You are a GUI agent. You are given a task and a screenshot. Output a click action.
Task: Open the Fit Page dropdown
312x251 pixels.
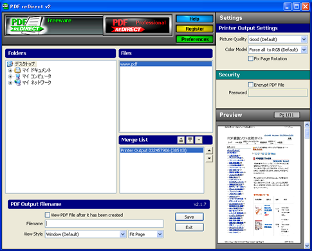(146, 234)
